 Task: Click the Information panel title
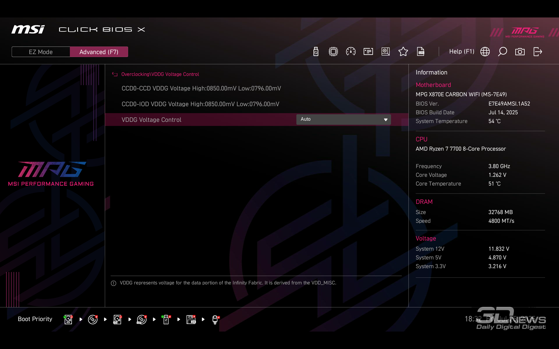pyautogui.click(x=431, y=72)
